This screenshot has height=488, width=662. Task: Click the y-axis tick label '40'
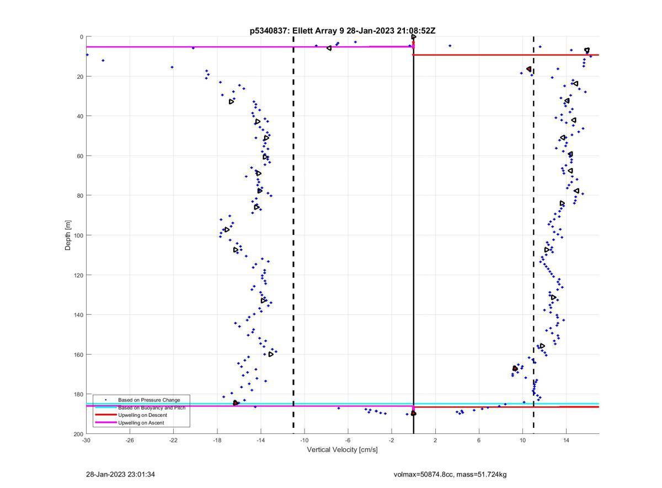pyautogui.click(x=80, y=116)
